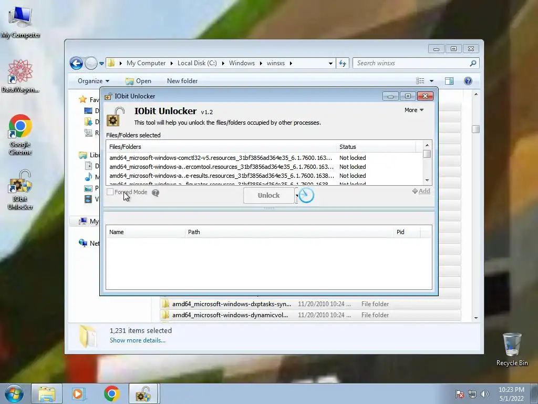Expand the arrow after winsxs in breadcrumb
Screen dimensions: 538x404
(291, 63)
